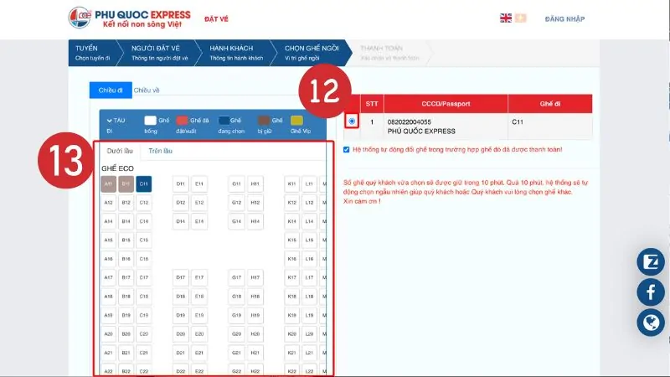Select seat C15
The height and width of the screenshot is (377, 670).
(x=143, y=240)
